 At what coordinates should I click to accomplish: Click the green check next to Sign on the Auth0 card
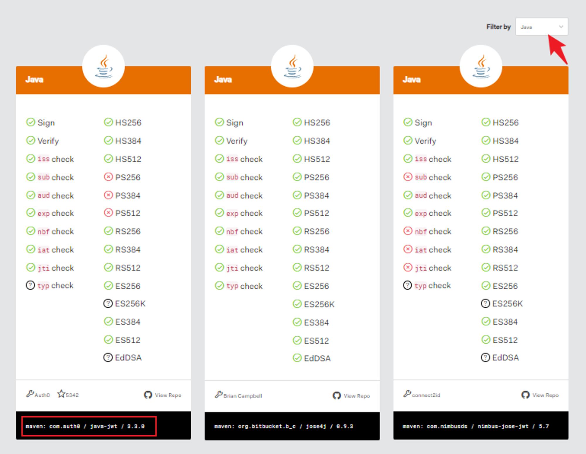(30, 122)
